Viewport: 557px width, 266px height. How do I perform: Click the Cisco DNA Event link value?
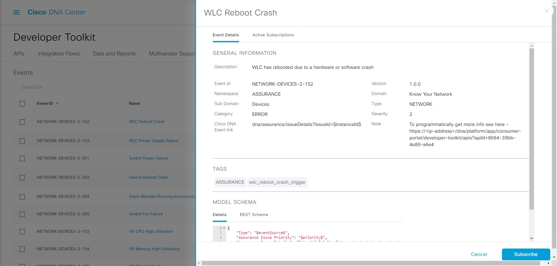(307, 124)
